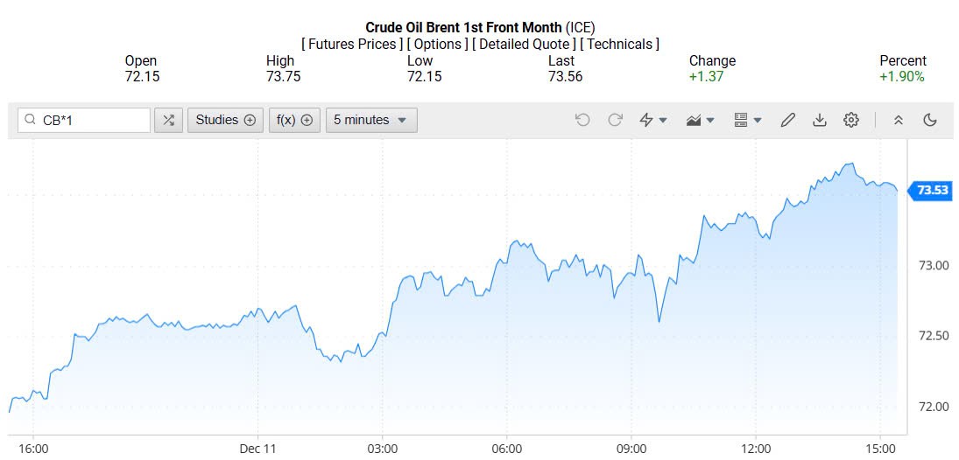
Task: Toggle dark mode moon icon
Action: coord(930,120)
